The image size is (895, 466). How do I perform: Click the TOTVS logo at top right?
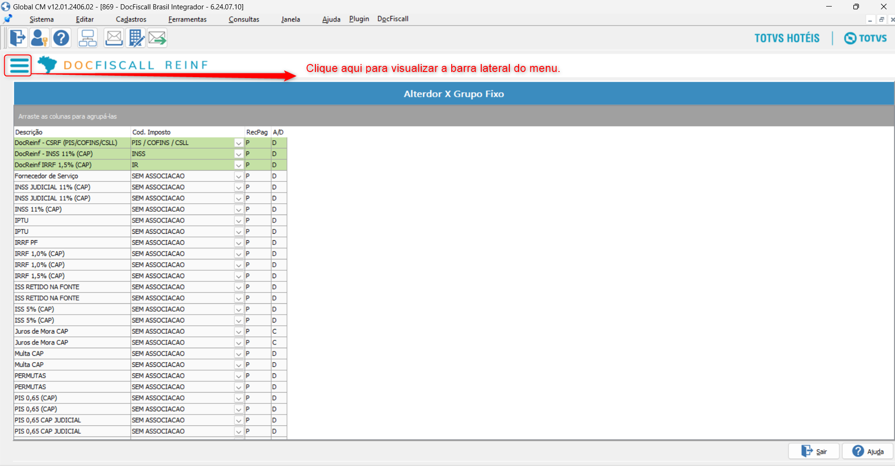(866, 38)
